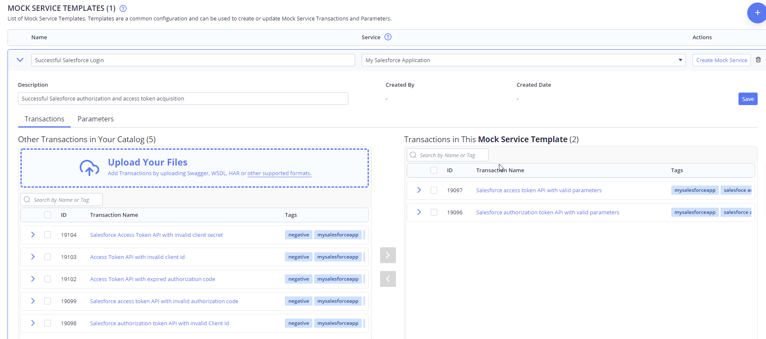The height and width of the screenshot is (339, 766).
Task: Select all catalog transactions checkbox
Action: click(48, 215)
